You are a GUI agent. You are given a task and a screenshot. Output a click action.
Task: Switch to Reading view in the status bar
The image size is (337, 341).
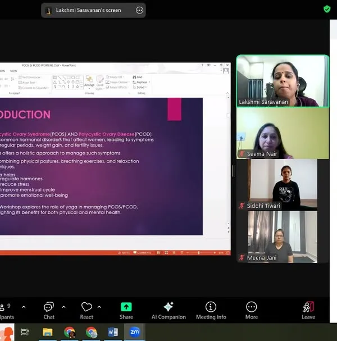click(x=174, y=253)
